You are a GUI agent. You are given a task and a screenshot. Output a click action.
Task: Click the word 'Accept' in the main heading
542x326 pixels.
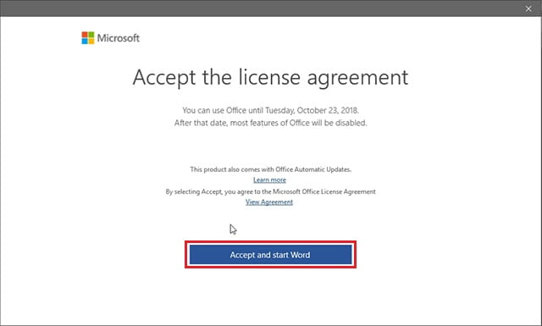[x=164, y=78]
